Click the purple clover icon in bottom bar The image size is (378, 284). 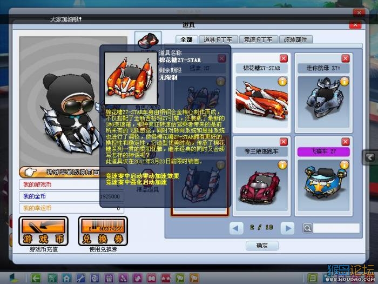(x=123, y=278)
